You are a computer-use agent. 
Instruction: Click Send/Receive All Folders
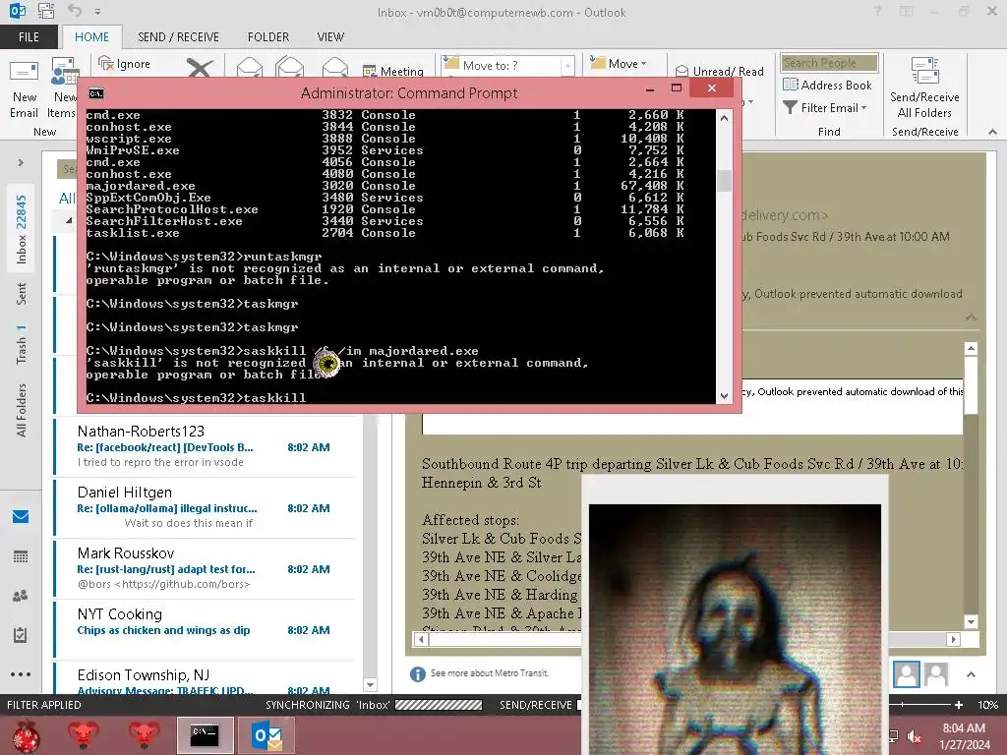(924, 88)
